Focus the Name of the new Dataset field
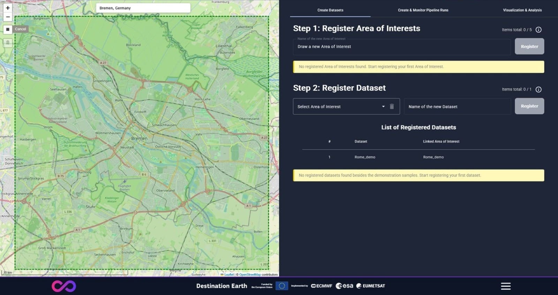558x295 pixels. 457,107
